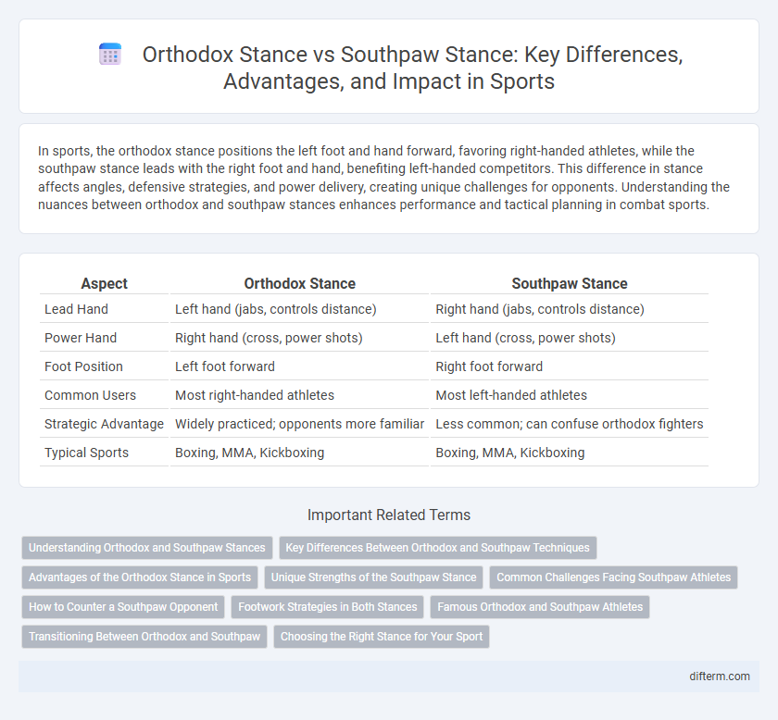Click the intro paragraph about stances

pyautogui.click(x=384, y=178)
